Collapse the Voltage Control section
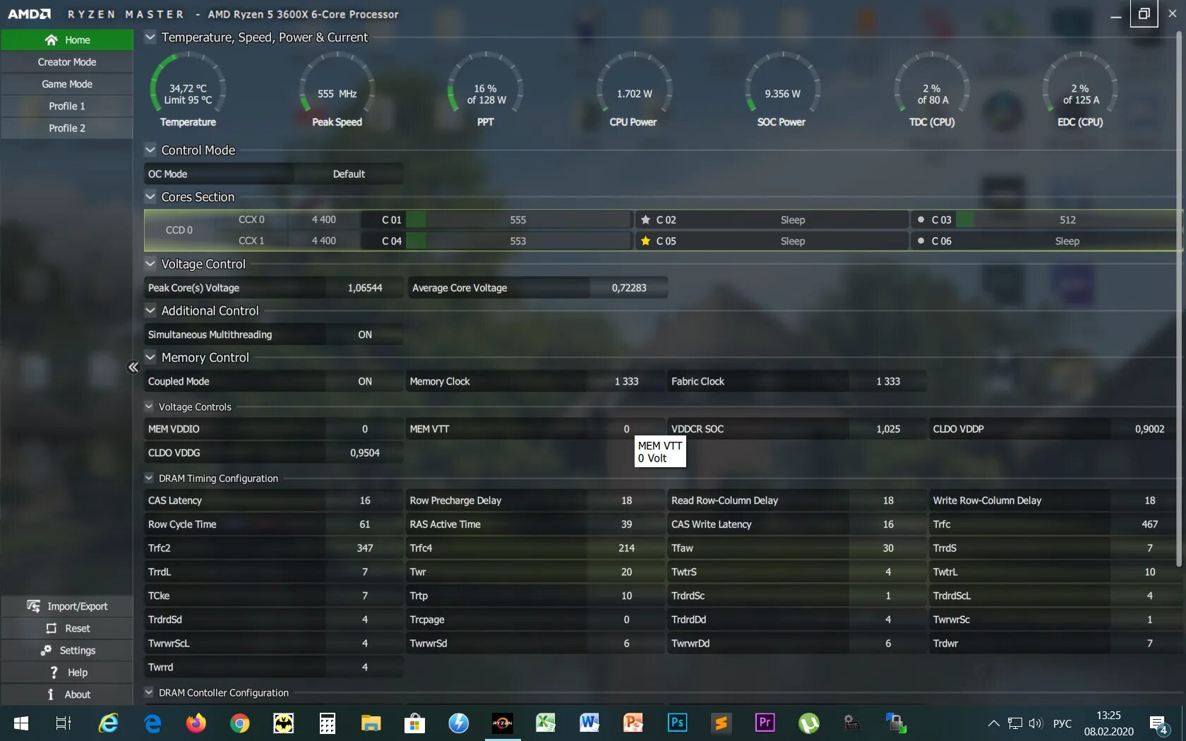 coord(150,263)
